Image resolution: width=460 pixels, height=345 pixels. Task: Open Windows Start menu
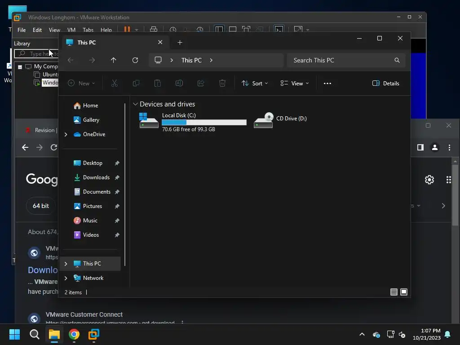pyautogui.click(x=15, y=334)
